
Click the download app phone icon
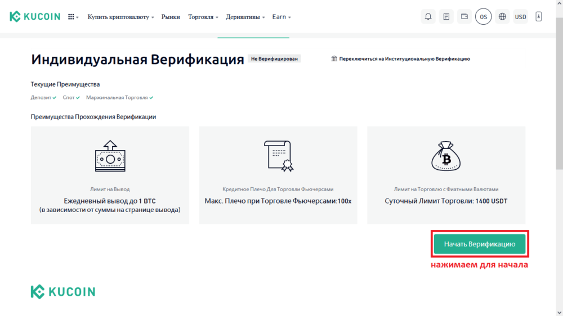539,17
